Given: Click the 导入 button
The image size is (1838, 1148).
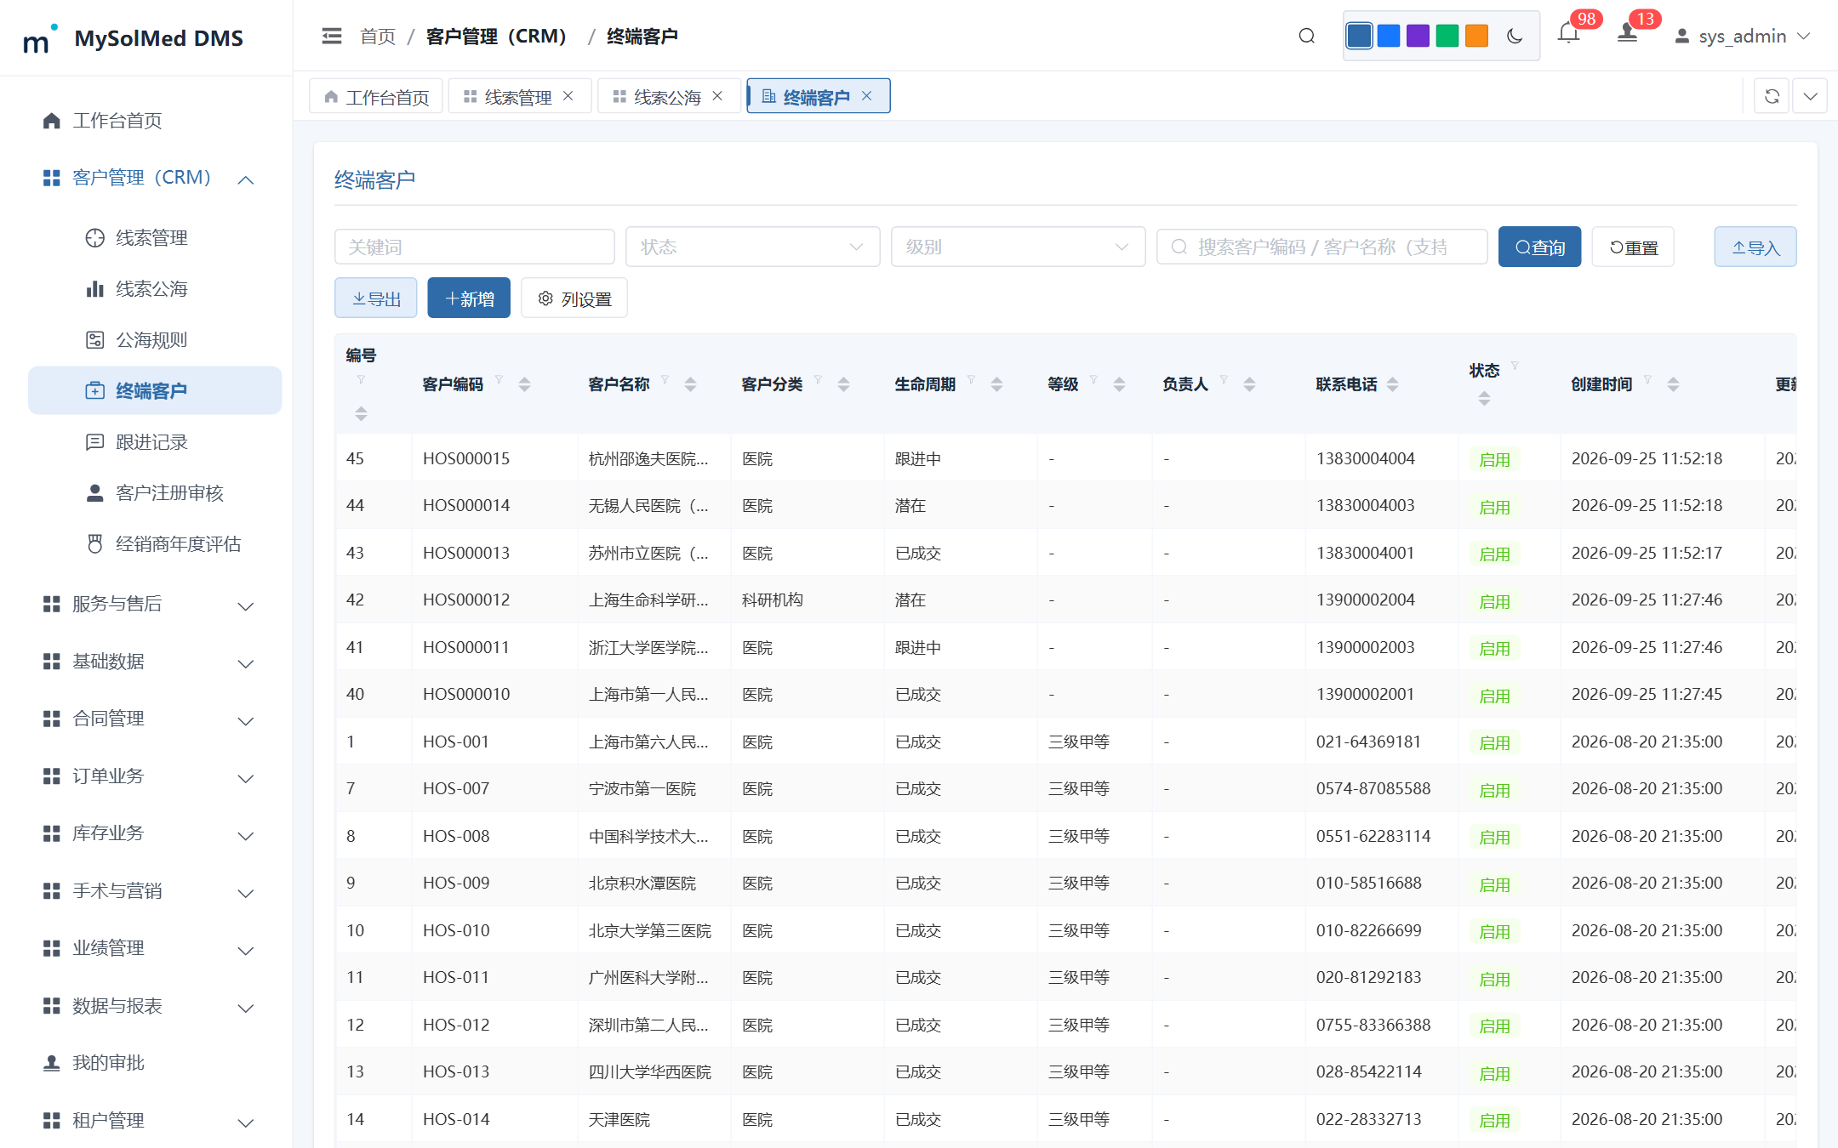Looking at the screenshot, I should [1755, 247].
